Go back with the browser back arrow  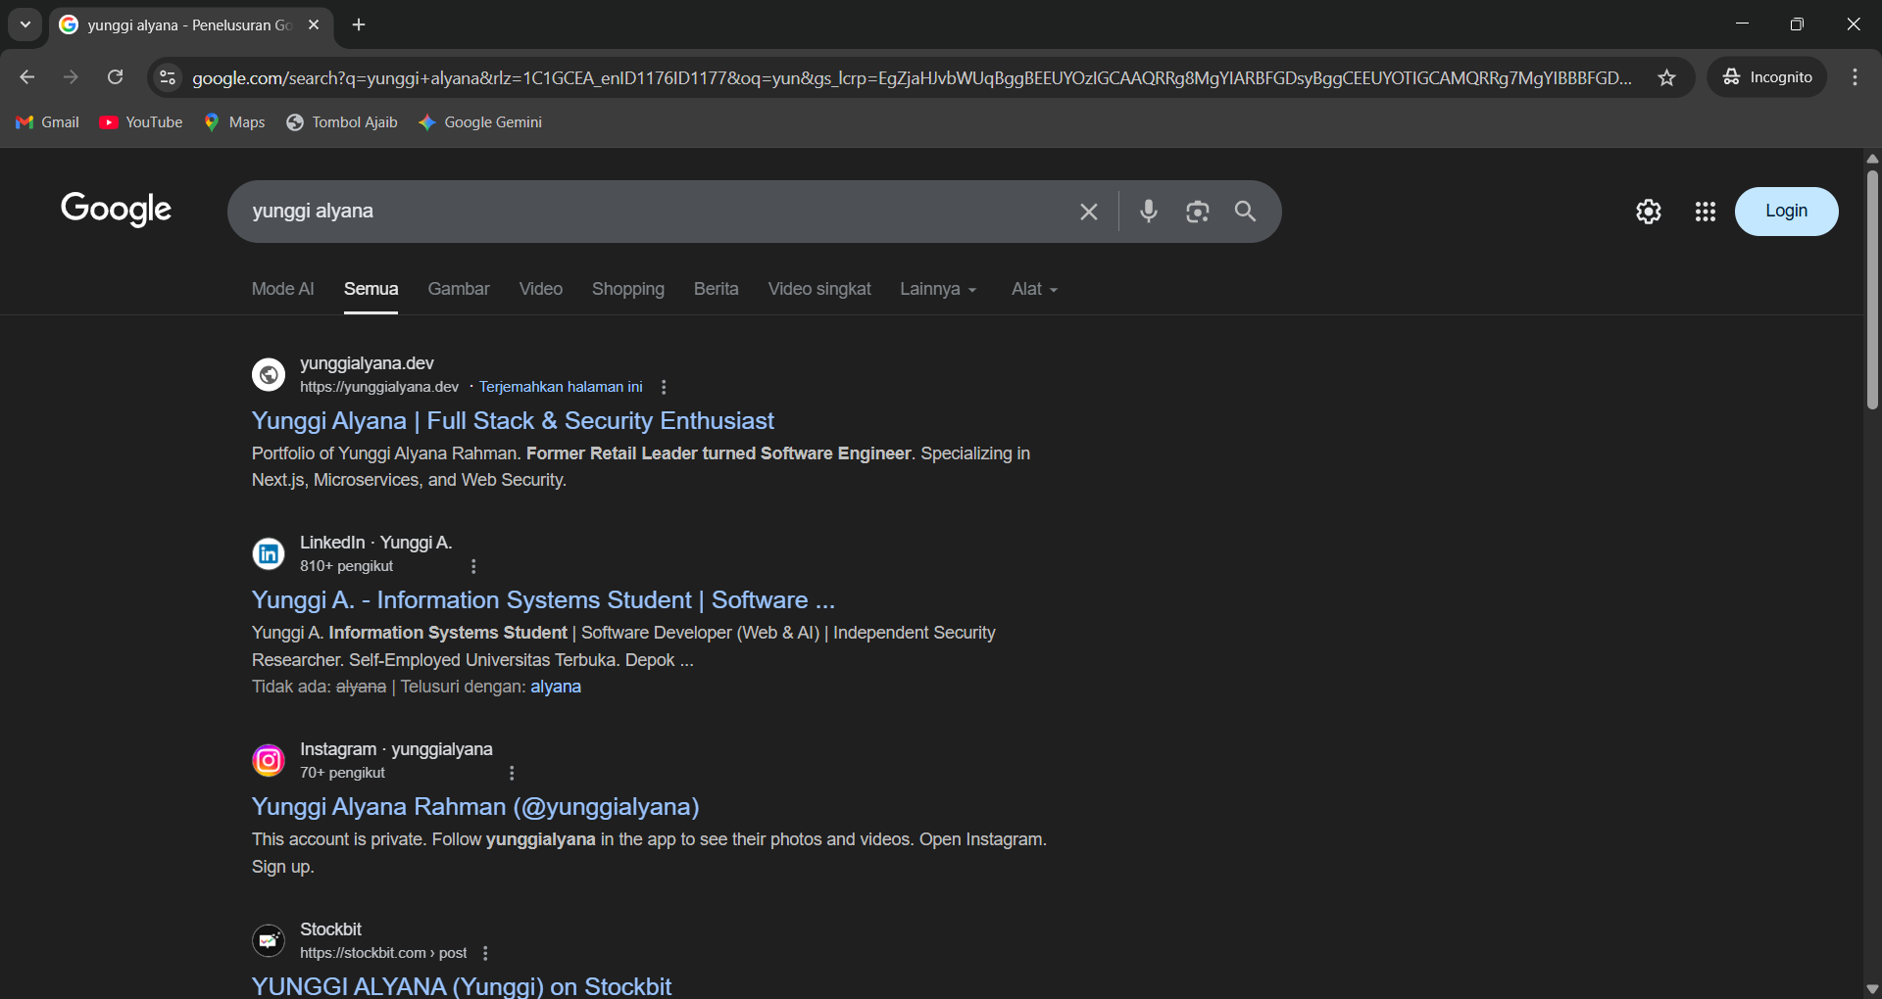(x=27, y=77)
